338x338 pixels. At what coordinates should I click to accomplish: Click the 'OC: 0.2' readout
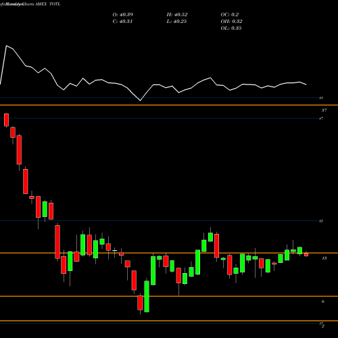point(229,15)
